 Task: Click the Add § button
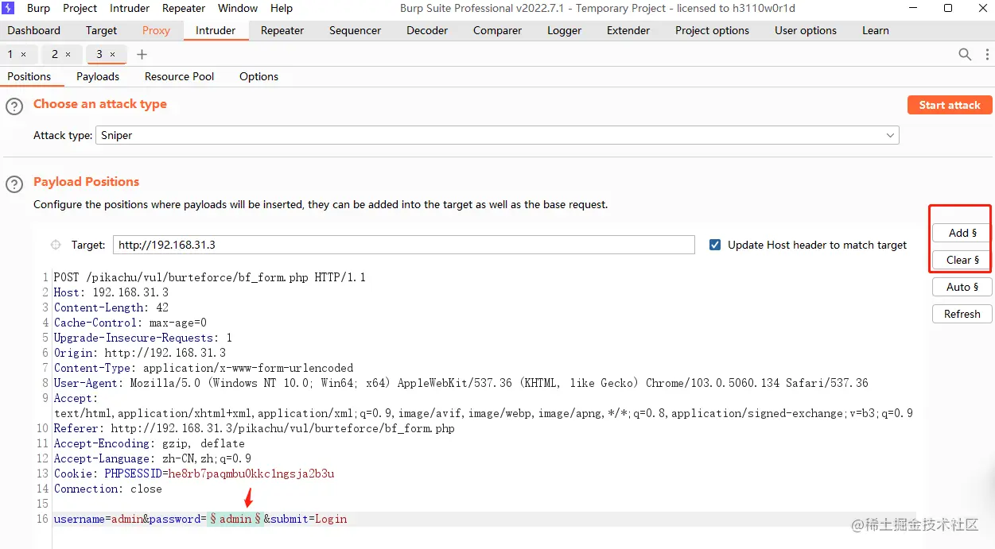click(962, 233)
